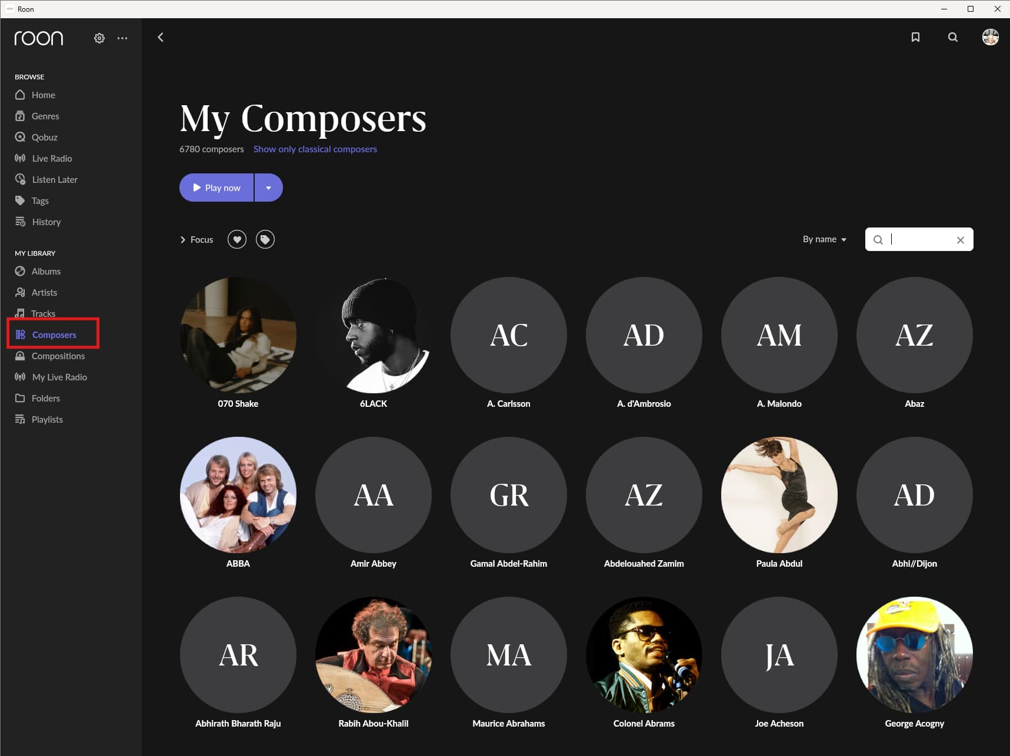Open History in sidebar
This screenshot has width=1010, height=756.
38,222
